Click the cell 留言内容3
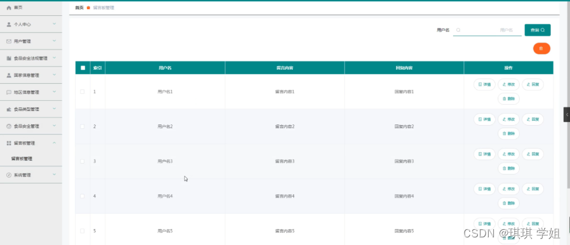The image size is (570, 245). [x=284, y=161]
